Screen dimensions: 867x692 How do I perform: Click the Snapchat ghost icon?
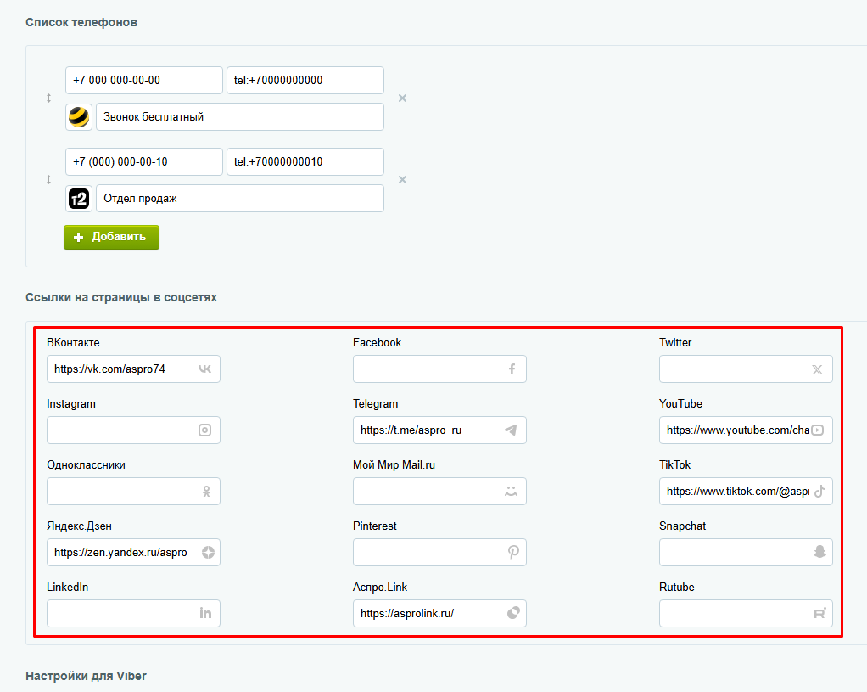click(x=819, y=551)
